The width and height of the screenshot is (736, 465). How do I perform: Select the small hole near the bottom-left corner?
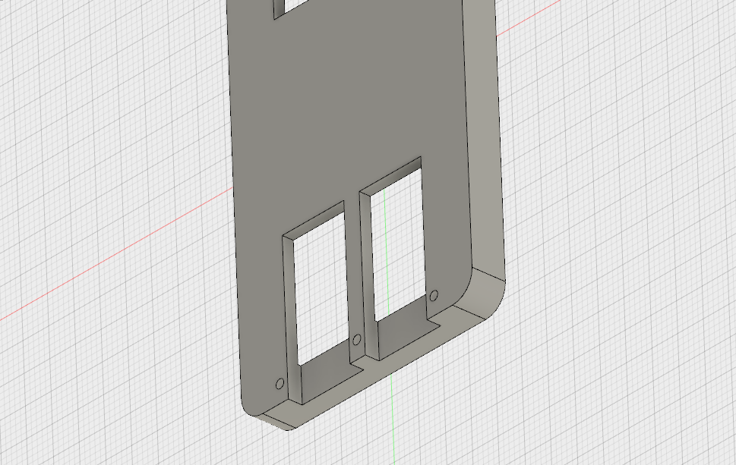280,384
